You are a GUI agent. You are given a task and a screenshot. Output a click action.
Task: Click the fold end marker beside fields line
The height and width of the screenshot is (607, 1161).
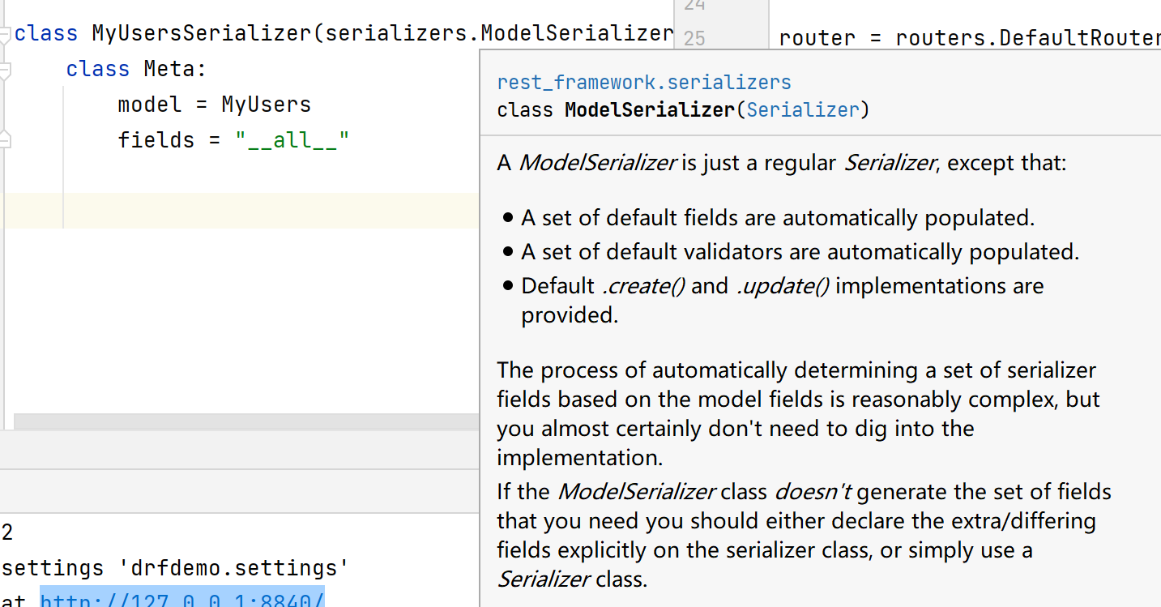[4, 140]
